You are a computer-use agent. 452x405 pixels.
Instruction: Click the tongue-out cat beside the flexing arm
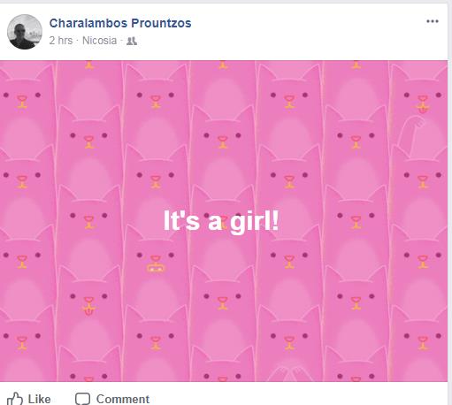pyautogui.click(x=422, y=103)
